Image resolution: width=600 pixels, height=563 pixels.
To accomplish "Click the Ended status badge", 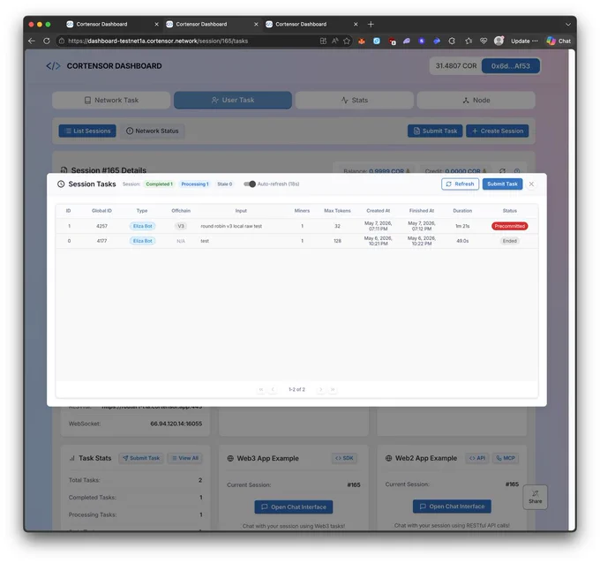I will pos(509,241).
